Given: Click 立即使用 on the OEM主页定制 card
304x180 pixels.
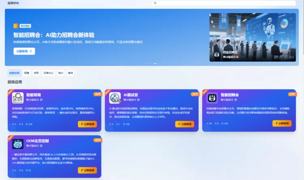Looking at the screenshot, I should (88, 170).
